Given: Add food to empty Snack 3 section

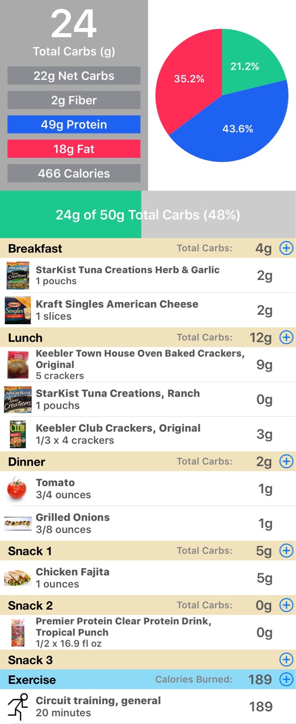Looking at the screenshot, I should point(286,659).
